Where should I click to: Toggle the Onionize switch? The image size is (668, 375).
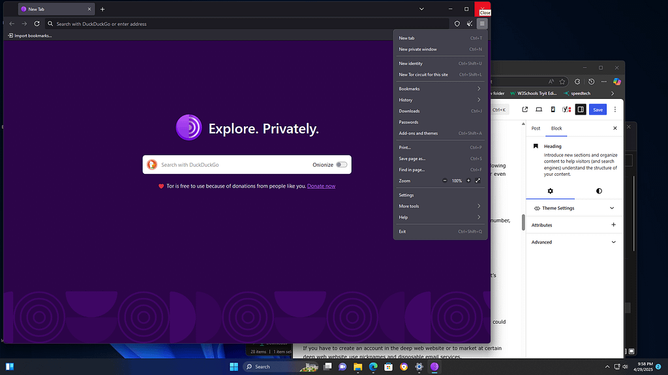[341, 165]
